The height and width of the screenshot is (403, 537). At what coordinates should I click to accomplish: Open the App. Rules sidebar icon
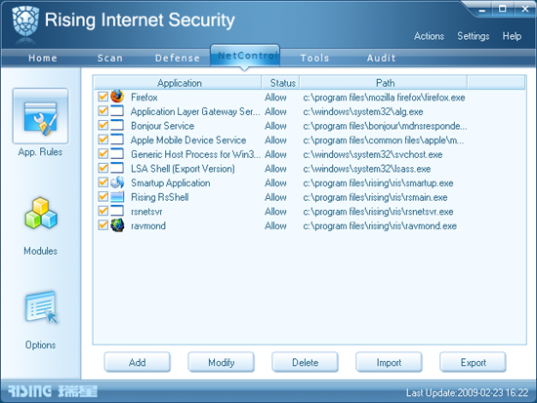pos(40,116)
